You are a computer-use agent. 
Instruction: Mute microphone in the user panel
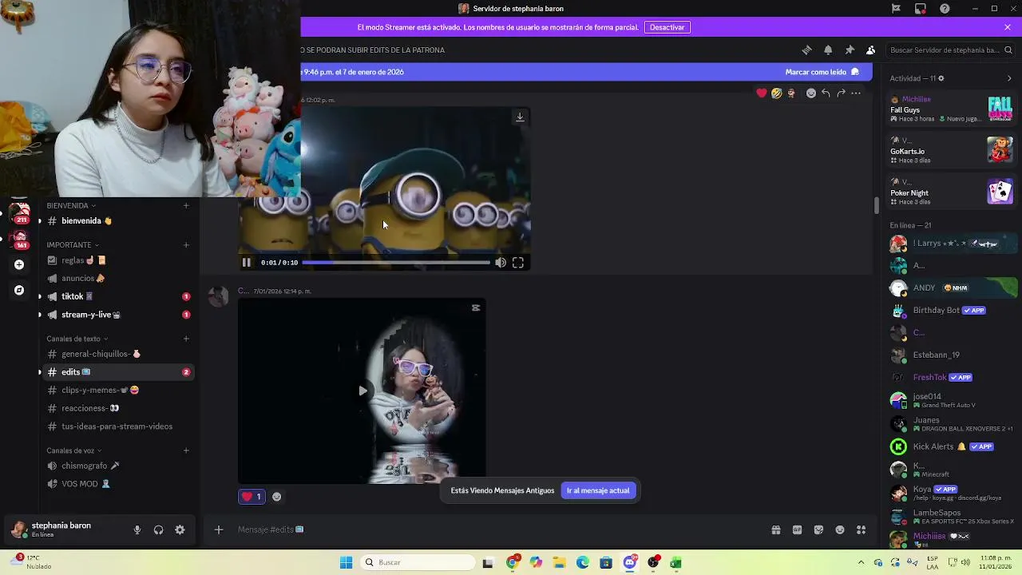click(137, 529)
